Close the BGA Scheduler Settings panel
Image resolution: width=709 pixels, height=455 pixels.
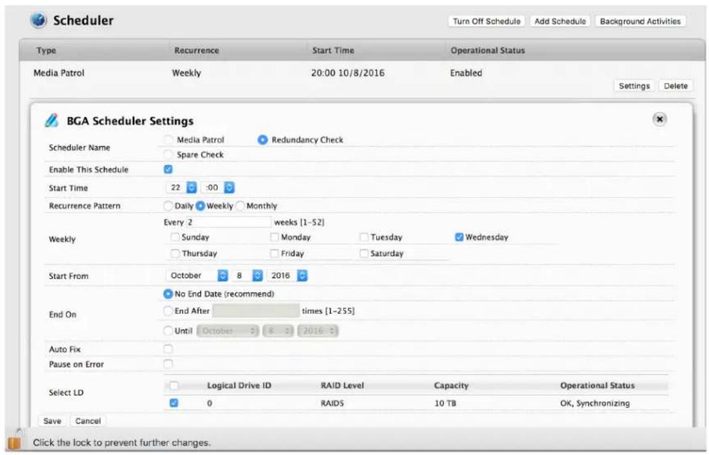click(x=660, y=119)
